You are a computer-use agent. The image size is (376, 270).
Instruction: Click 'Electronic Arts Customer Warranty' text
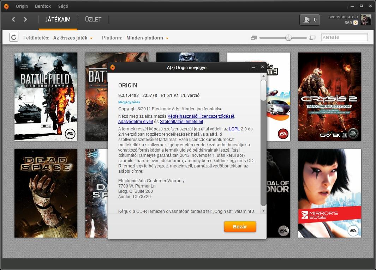point(151,181)
